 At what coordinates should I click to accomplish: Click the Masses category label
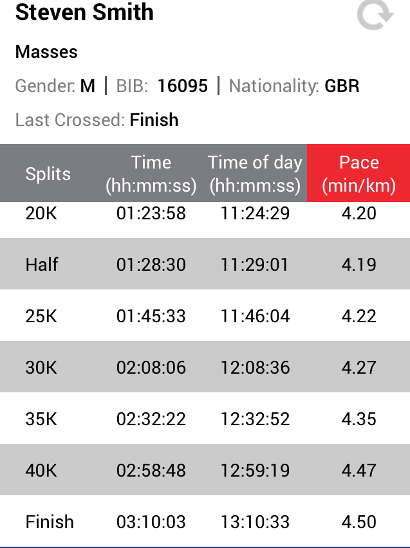46,52
